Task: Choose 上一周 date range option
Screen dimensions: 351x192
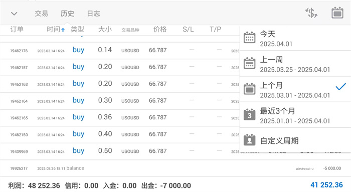Action: [295, 64]
